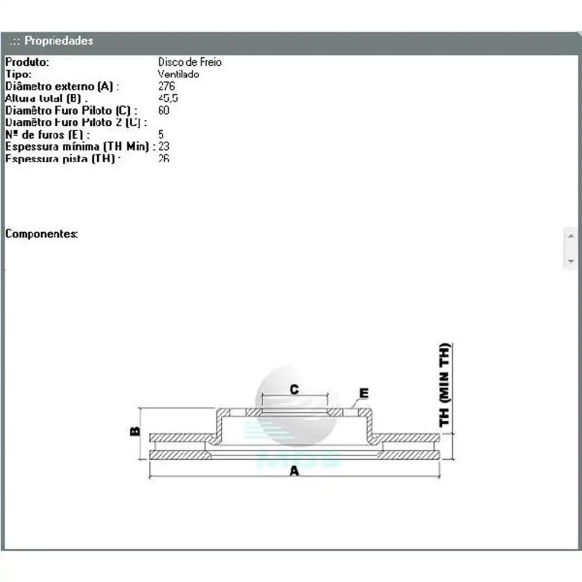Click dimension label A in the diagram
Viewport: 582px width, 582px height.
pos(294,471)
